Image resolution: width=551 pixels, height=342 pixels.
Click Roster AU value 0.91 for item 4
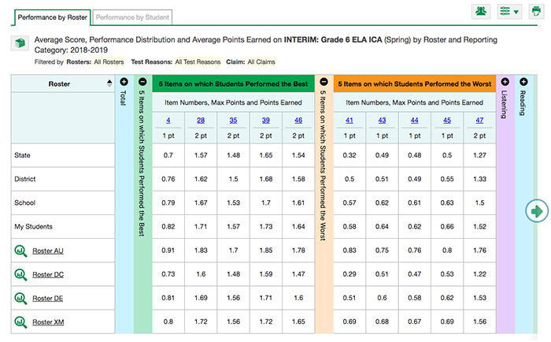[x=168, y=251]
